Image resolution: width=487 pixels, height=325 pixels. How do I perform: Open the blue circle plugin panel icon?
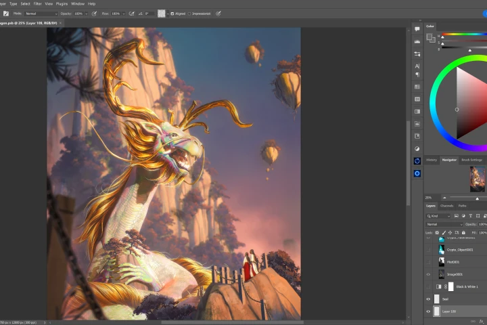tap(417, 173)
